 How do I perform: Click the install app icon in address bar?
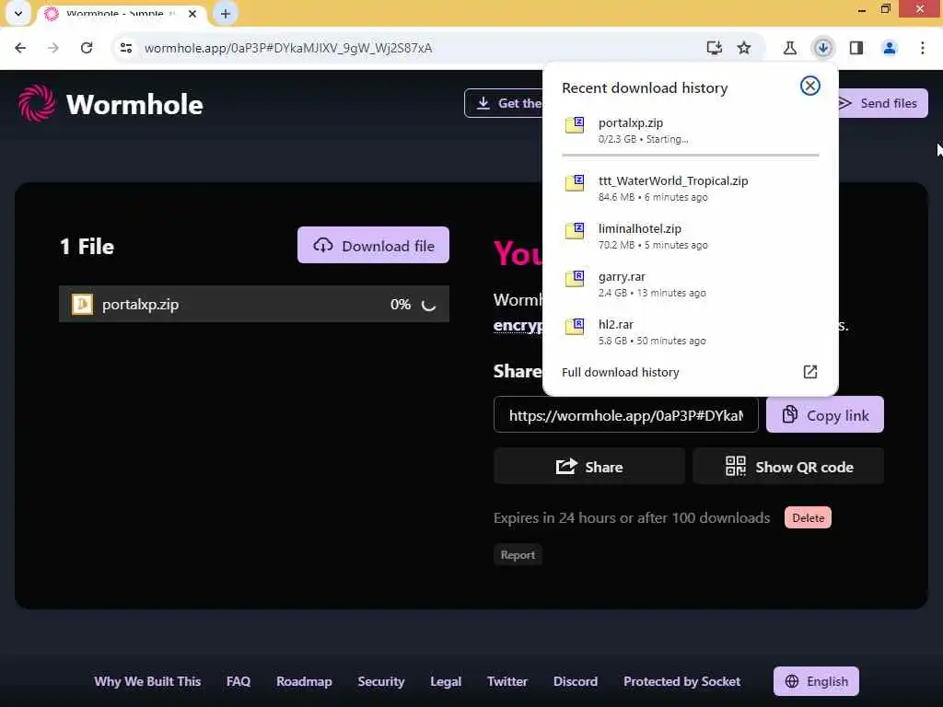pos(714,48)
